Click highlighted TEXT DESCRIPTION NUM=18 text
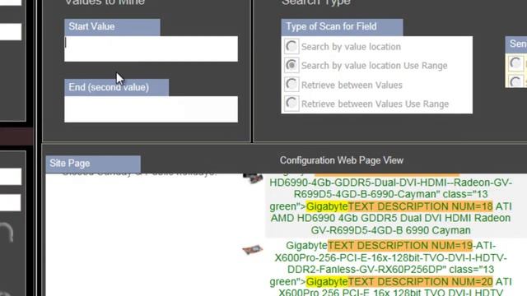 pos(420,206)
